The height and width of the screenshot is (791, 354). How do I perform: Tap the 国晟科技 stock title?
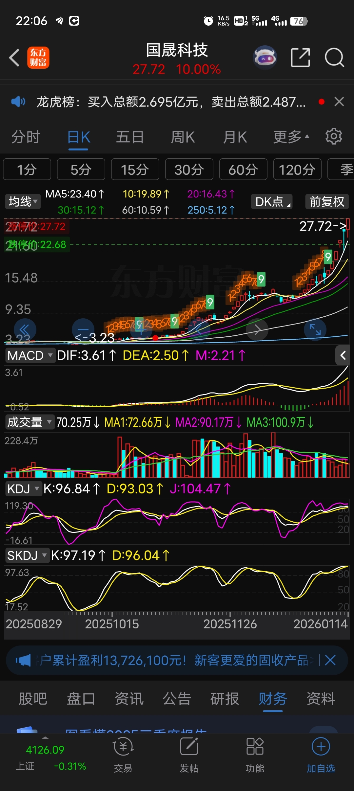(x=177, y=50)
